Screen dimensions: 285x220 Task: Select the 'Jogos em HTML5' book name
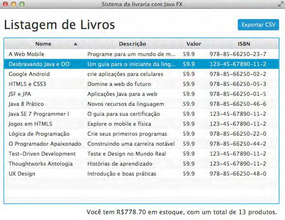(30, 124)
